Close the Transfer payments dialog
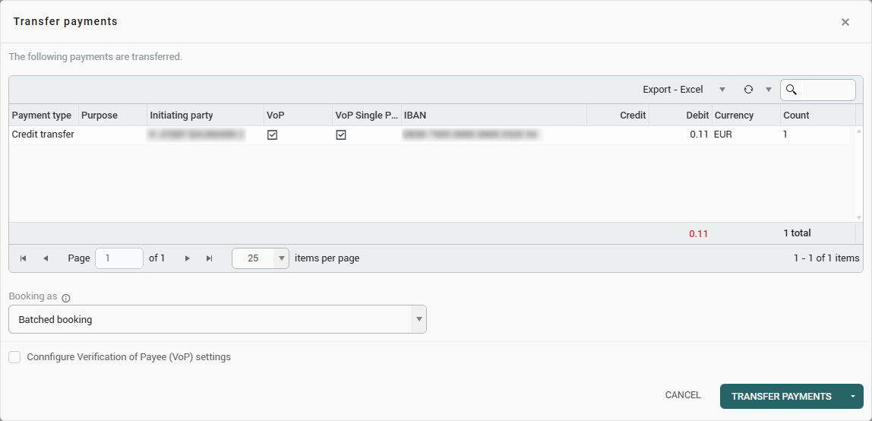This screenshot has height=421, width=872. [x=845, y=22]
